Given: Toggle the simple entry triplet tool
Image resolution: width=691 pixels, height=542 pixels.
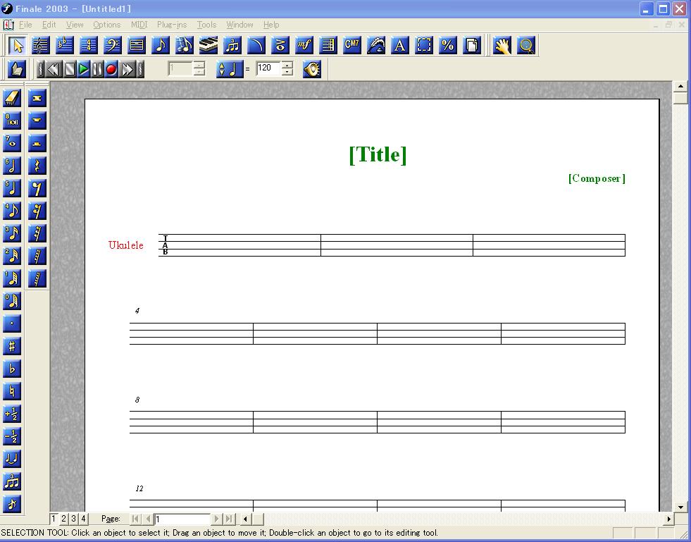Looking at the screenshot, I should [12, 481].
